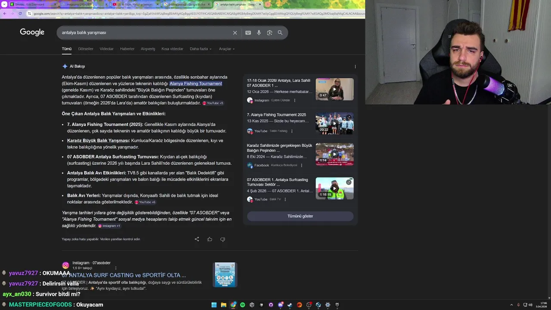This screenshot has height=310, width=551.
Task: Click the 'Yapay zeka hata yapabilir' disclaimer text
Action: (x=101, y=239)
